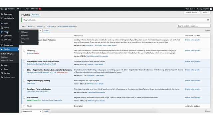Expand the Help panel tab
213x120 pixels.
coord(206,13)
